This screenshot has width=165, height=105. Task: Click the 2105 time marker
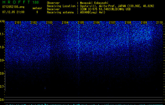pos(81,22)
